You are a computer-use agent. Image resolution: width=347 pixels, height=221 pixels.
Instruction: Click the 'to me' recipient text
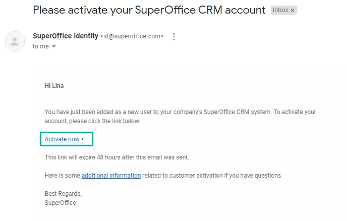tap(40, 46)
